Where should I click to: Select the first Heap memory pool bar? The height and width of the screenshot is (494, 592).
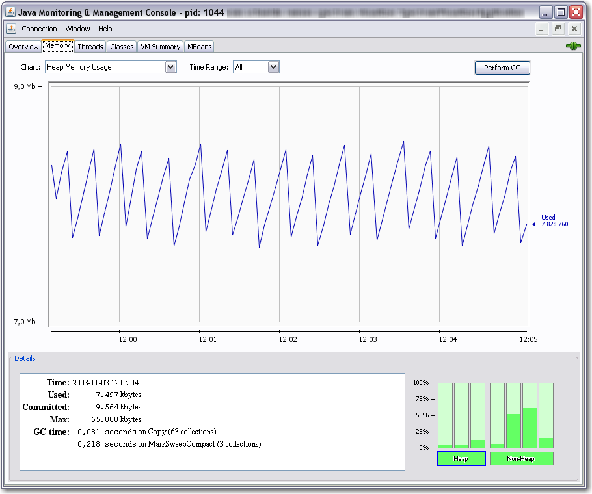[445, 415]
